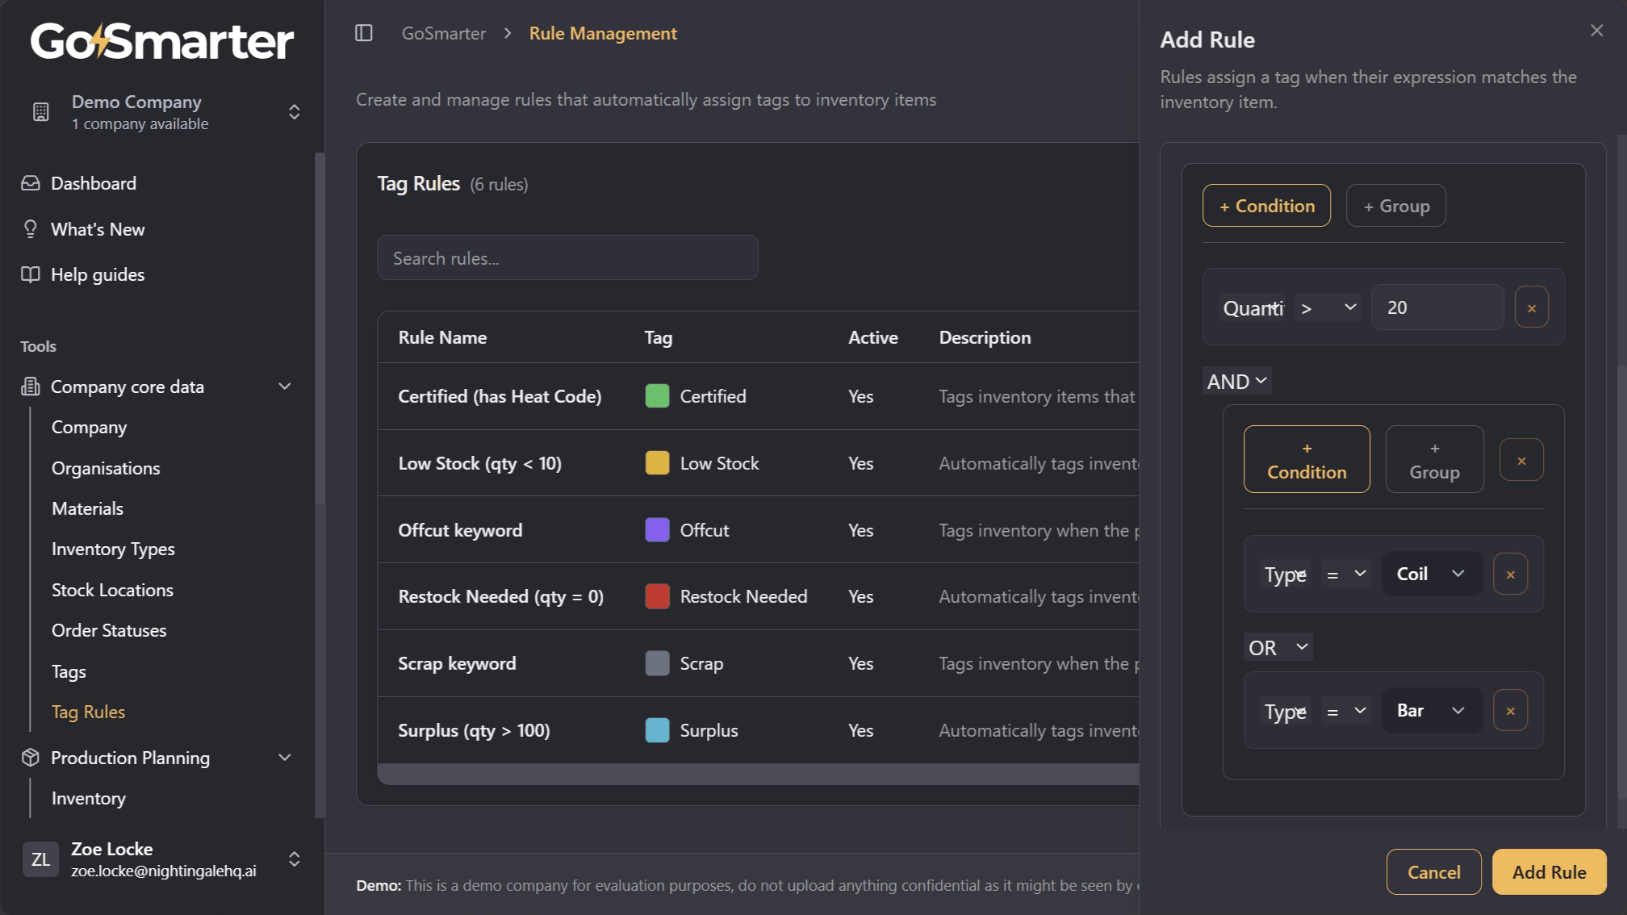Toggle the sidebar panel icon
The width and height of the screenshot is (1627, 915).
364,33
